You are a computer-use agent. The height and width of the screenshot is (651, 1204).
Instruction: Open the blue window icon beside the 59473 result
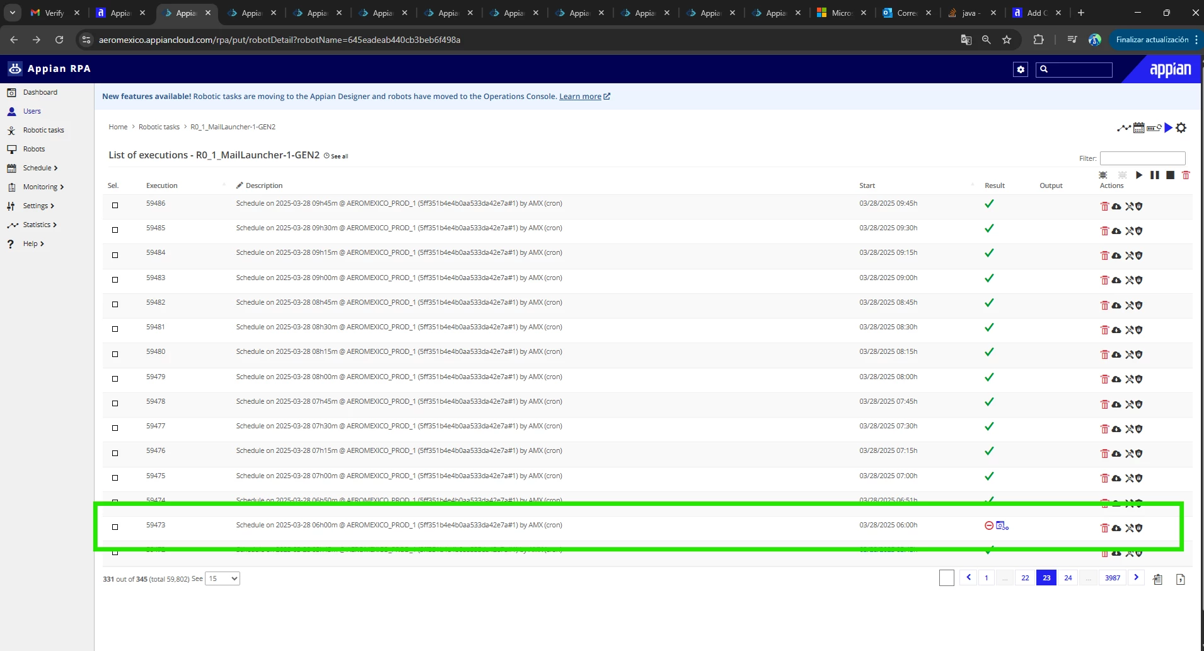[x=1002, y=525]
